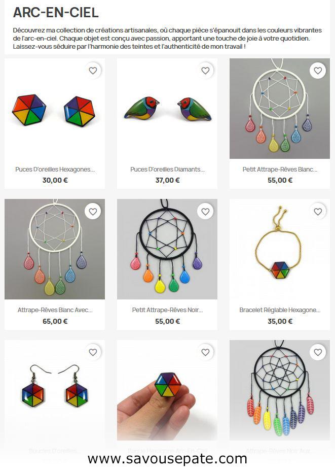Toggle wishlist heart on 65,00 € dreamcatcher
This screenshot has height=473, width=335.
pyautogui.click(x=93, y=212)
